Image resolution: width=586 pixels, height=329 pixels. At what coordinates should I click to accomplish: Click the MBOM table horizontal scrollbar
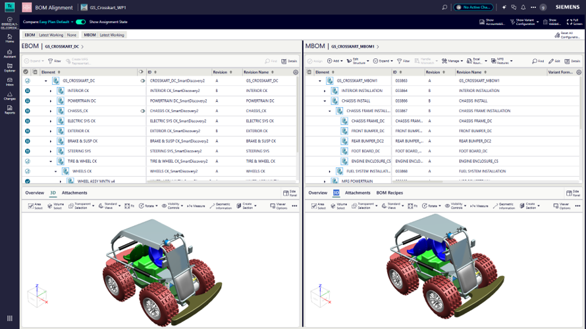coord(417,182)
